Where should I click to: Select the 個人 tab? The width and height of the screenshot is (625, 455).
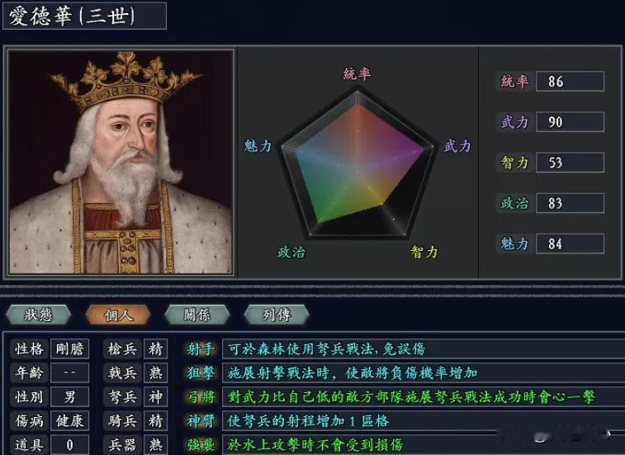tap(118, 315)
